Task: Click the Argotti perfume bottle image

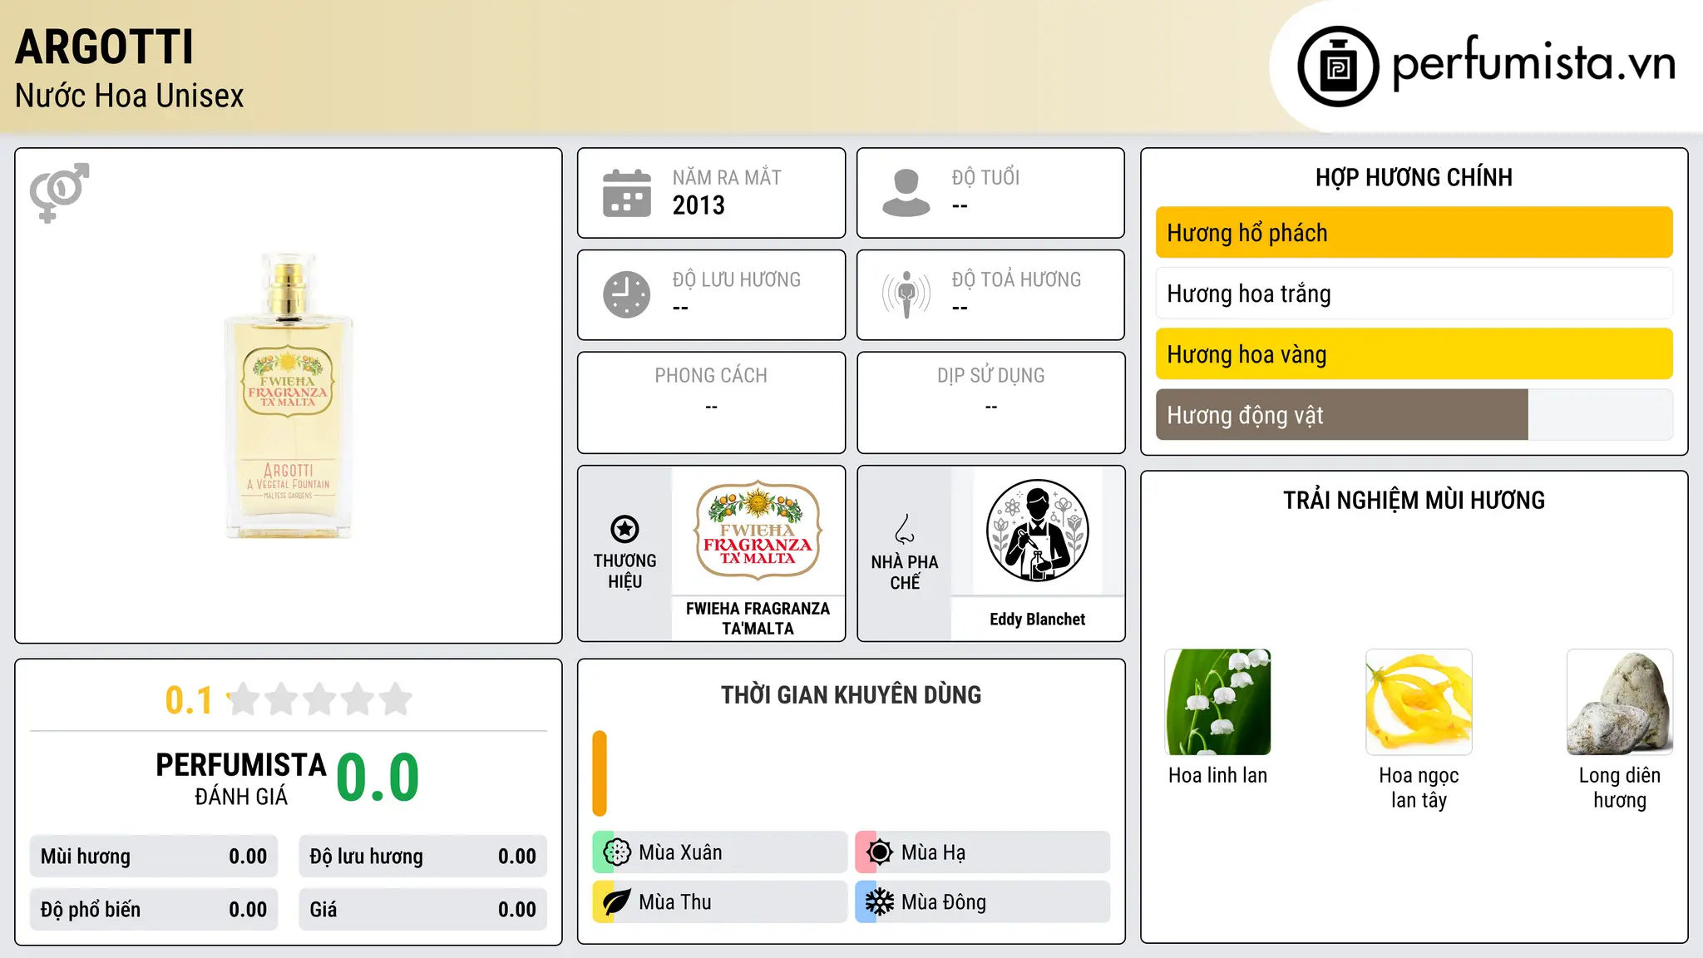Action: coord(289,396)
